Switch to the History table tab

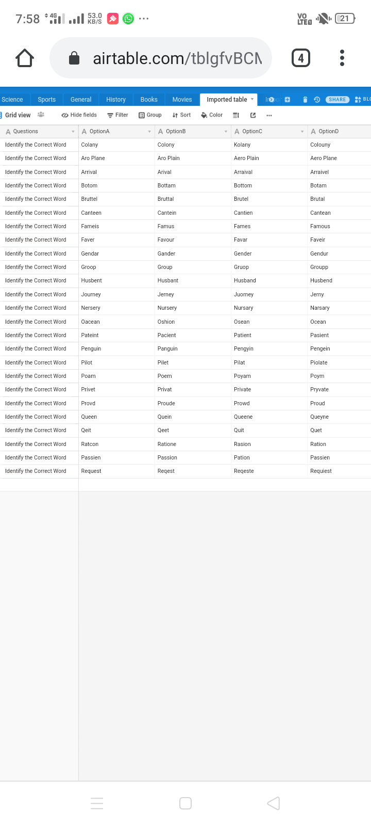tap(116, 100)
